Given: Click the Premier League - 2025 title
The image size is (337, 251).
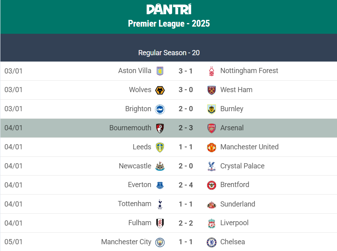Looking at the screenshot, I should pyautogui.click(x=169, y=23).
